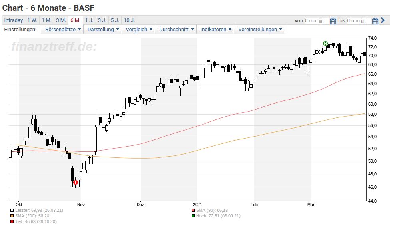This screenshot has height=227, width=393.
Task: Select the 6 M. time range tab
Action: pos(76,20)
